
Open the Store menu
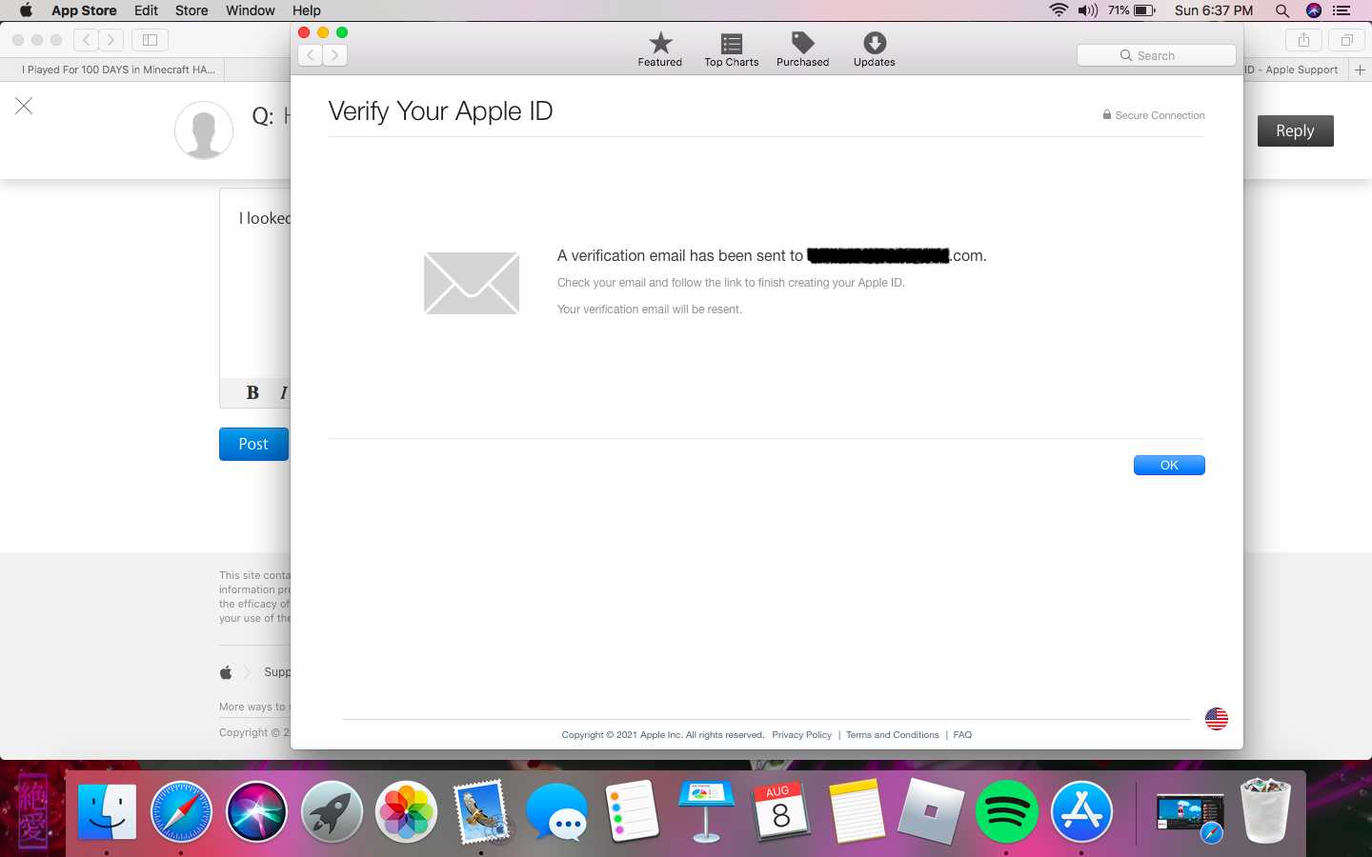(x=192, y=10)
